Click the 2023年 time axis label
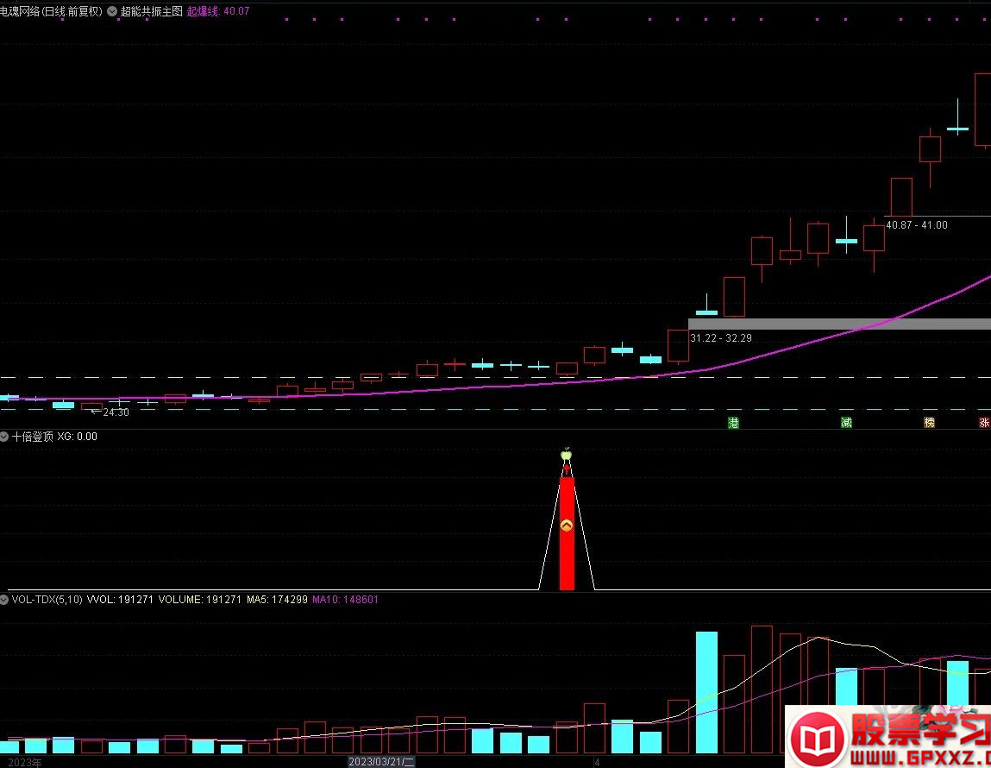This screenshot has width=991, height=768. pos(25,762)
